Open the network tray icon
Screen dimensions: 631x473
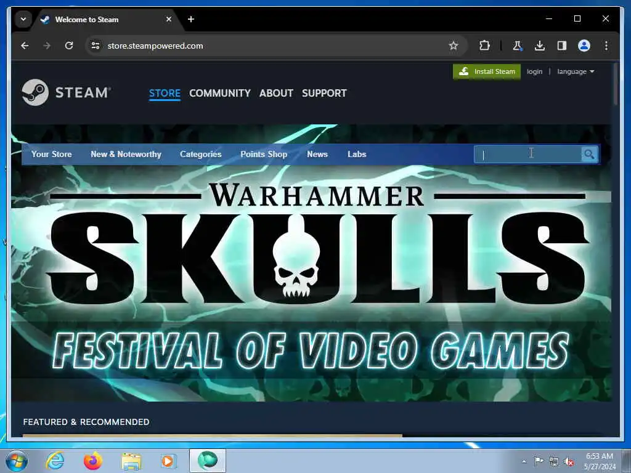(x=554, y=462)
